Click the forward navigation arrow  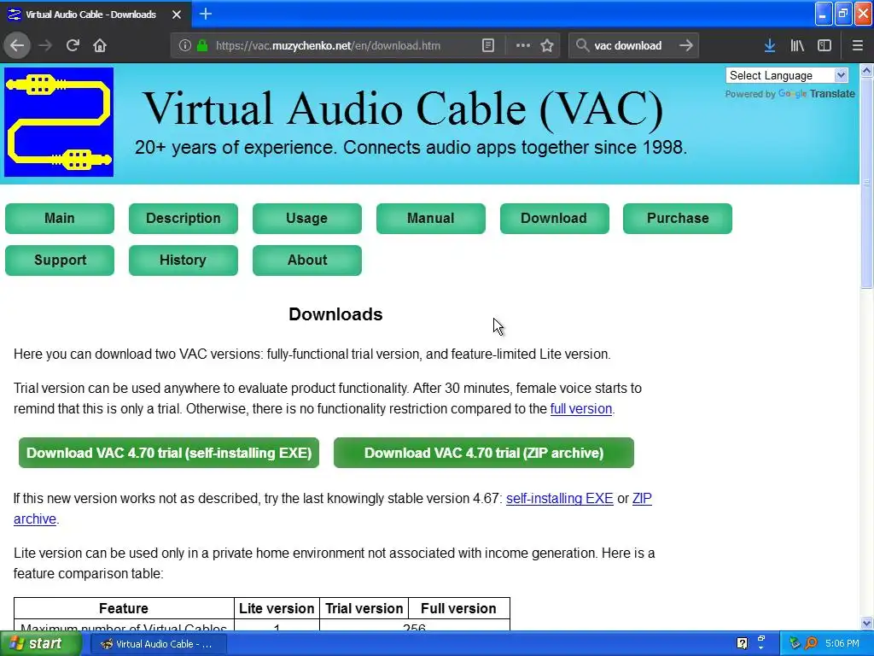tap(45, 46)
